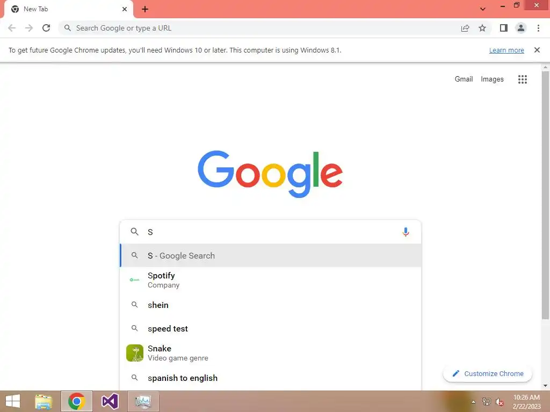Click the magnifier icon beside speed test
Image resolution: width=550 pixels, height=412 pixels.
point(134,328)
